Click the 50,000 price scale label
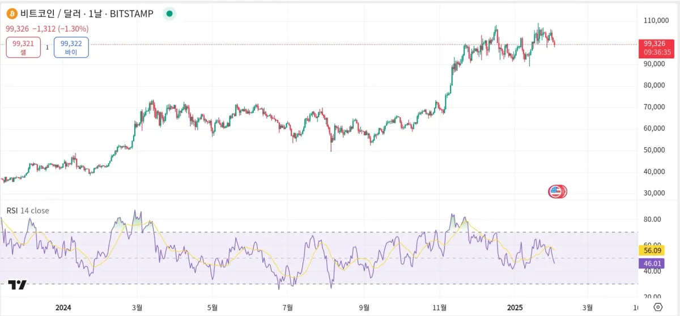This screenshot has width=680, height=316. pos(653,150)
